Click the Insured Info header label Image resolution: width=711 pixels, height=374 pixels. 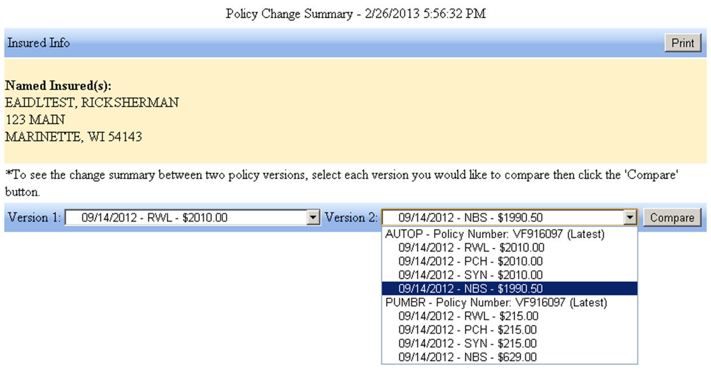(x=38, y=43)
